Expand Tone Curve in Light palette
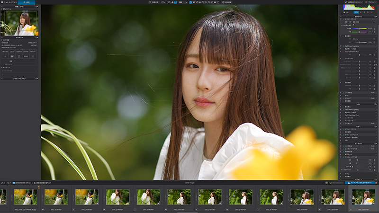379x213 pixels. click(x=341, y=121)
